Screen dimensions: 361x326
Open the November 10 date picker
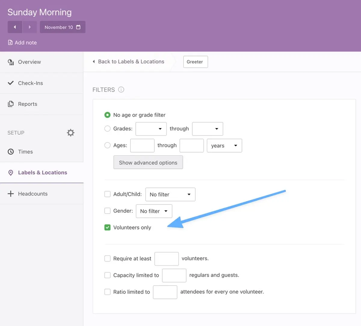point(63,27)
